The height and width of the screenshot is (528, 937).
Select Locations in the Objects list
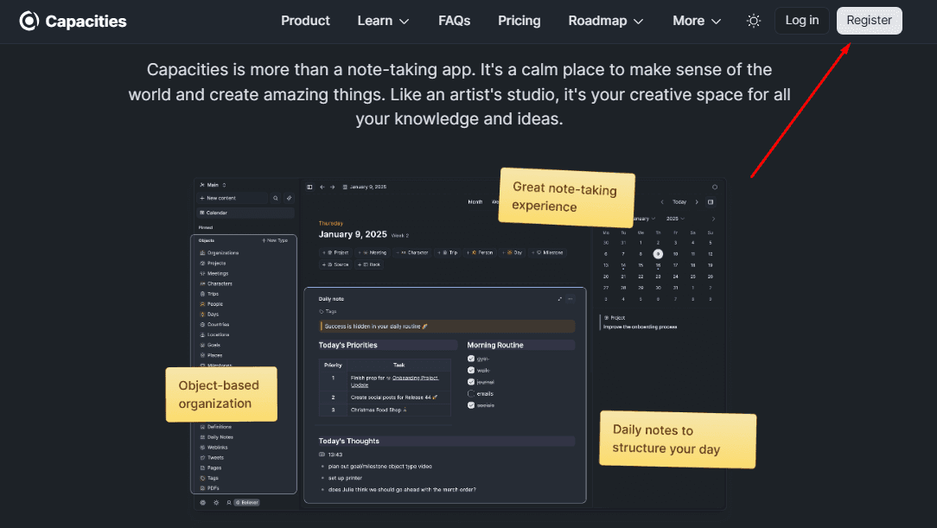(x=214, y=334)
